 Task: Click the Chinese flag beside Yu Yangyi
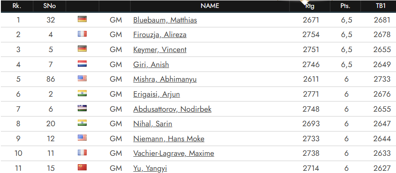point(82,167)
